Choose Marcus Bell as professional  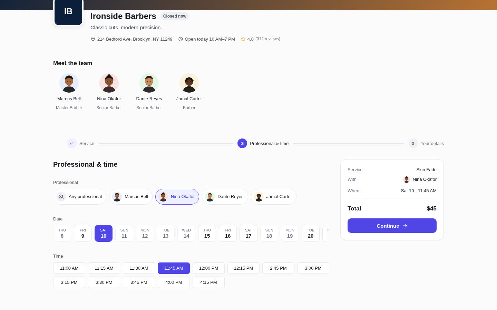click(x=131, y=197)
